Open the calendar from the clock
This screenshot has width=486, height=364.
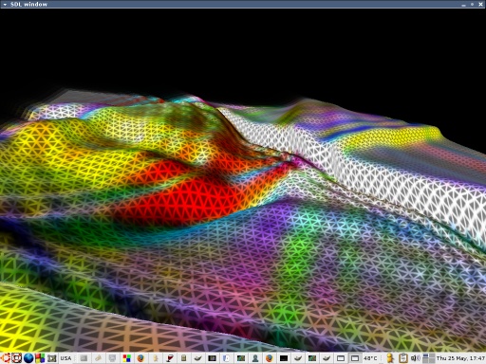(460, 358)
